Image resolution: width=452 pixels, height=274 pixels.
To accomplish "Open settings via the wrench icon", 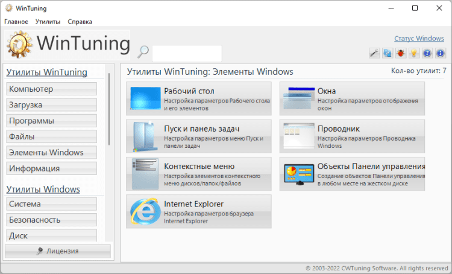I will 374,53.
